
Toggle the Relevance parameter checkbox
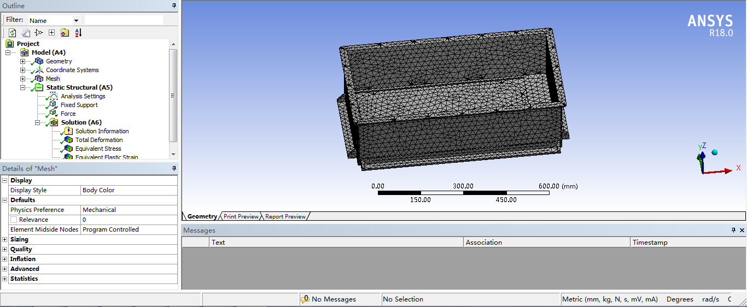click(14, 220)
